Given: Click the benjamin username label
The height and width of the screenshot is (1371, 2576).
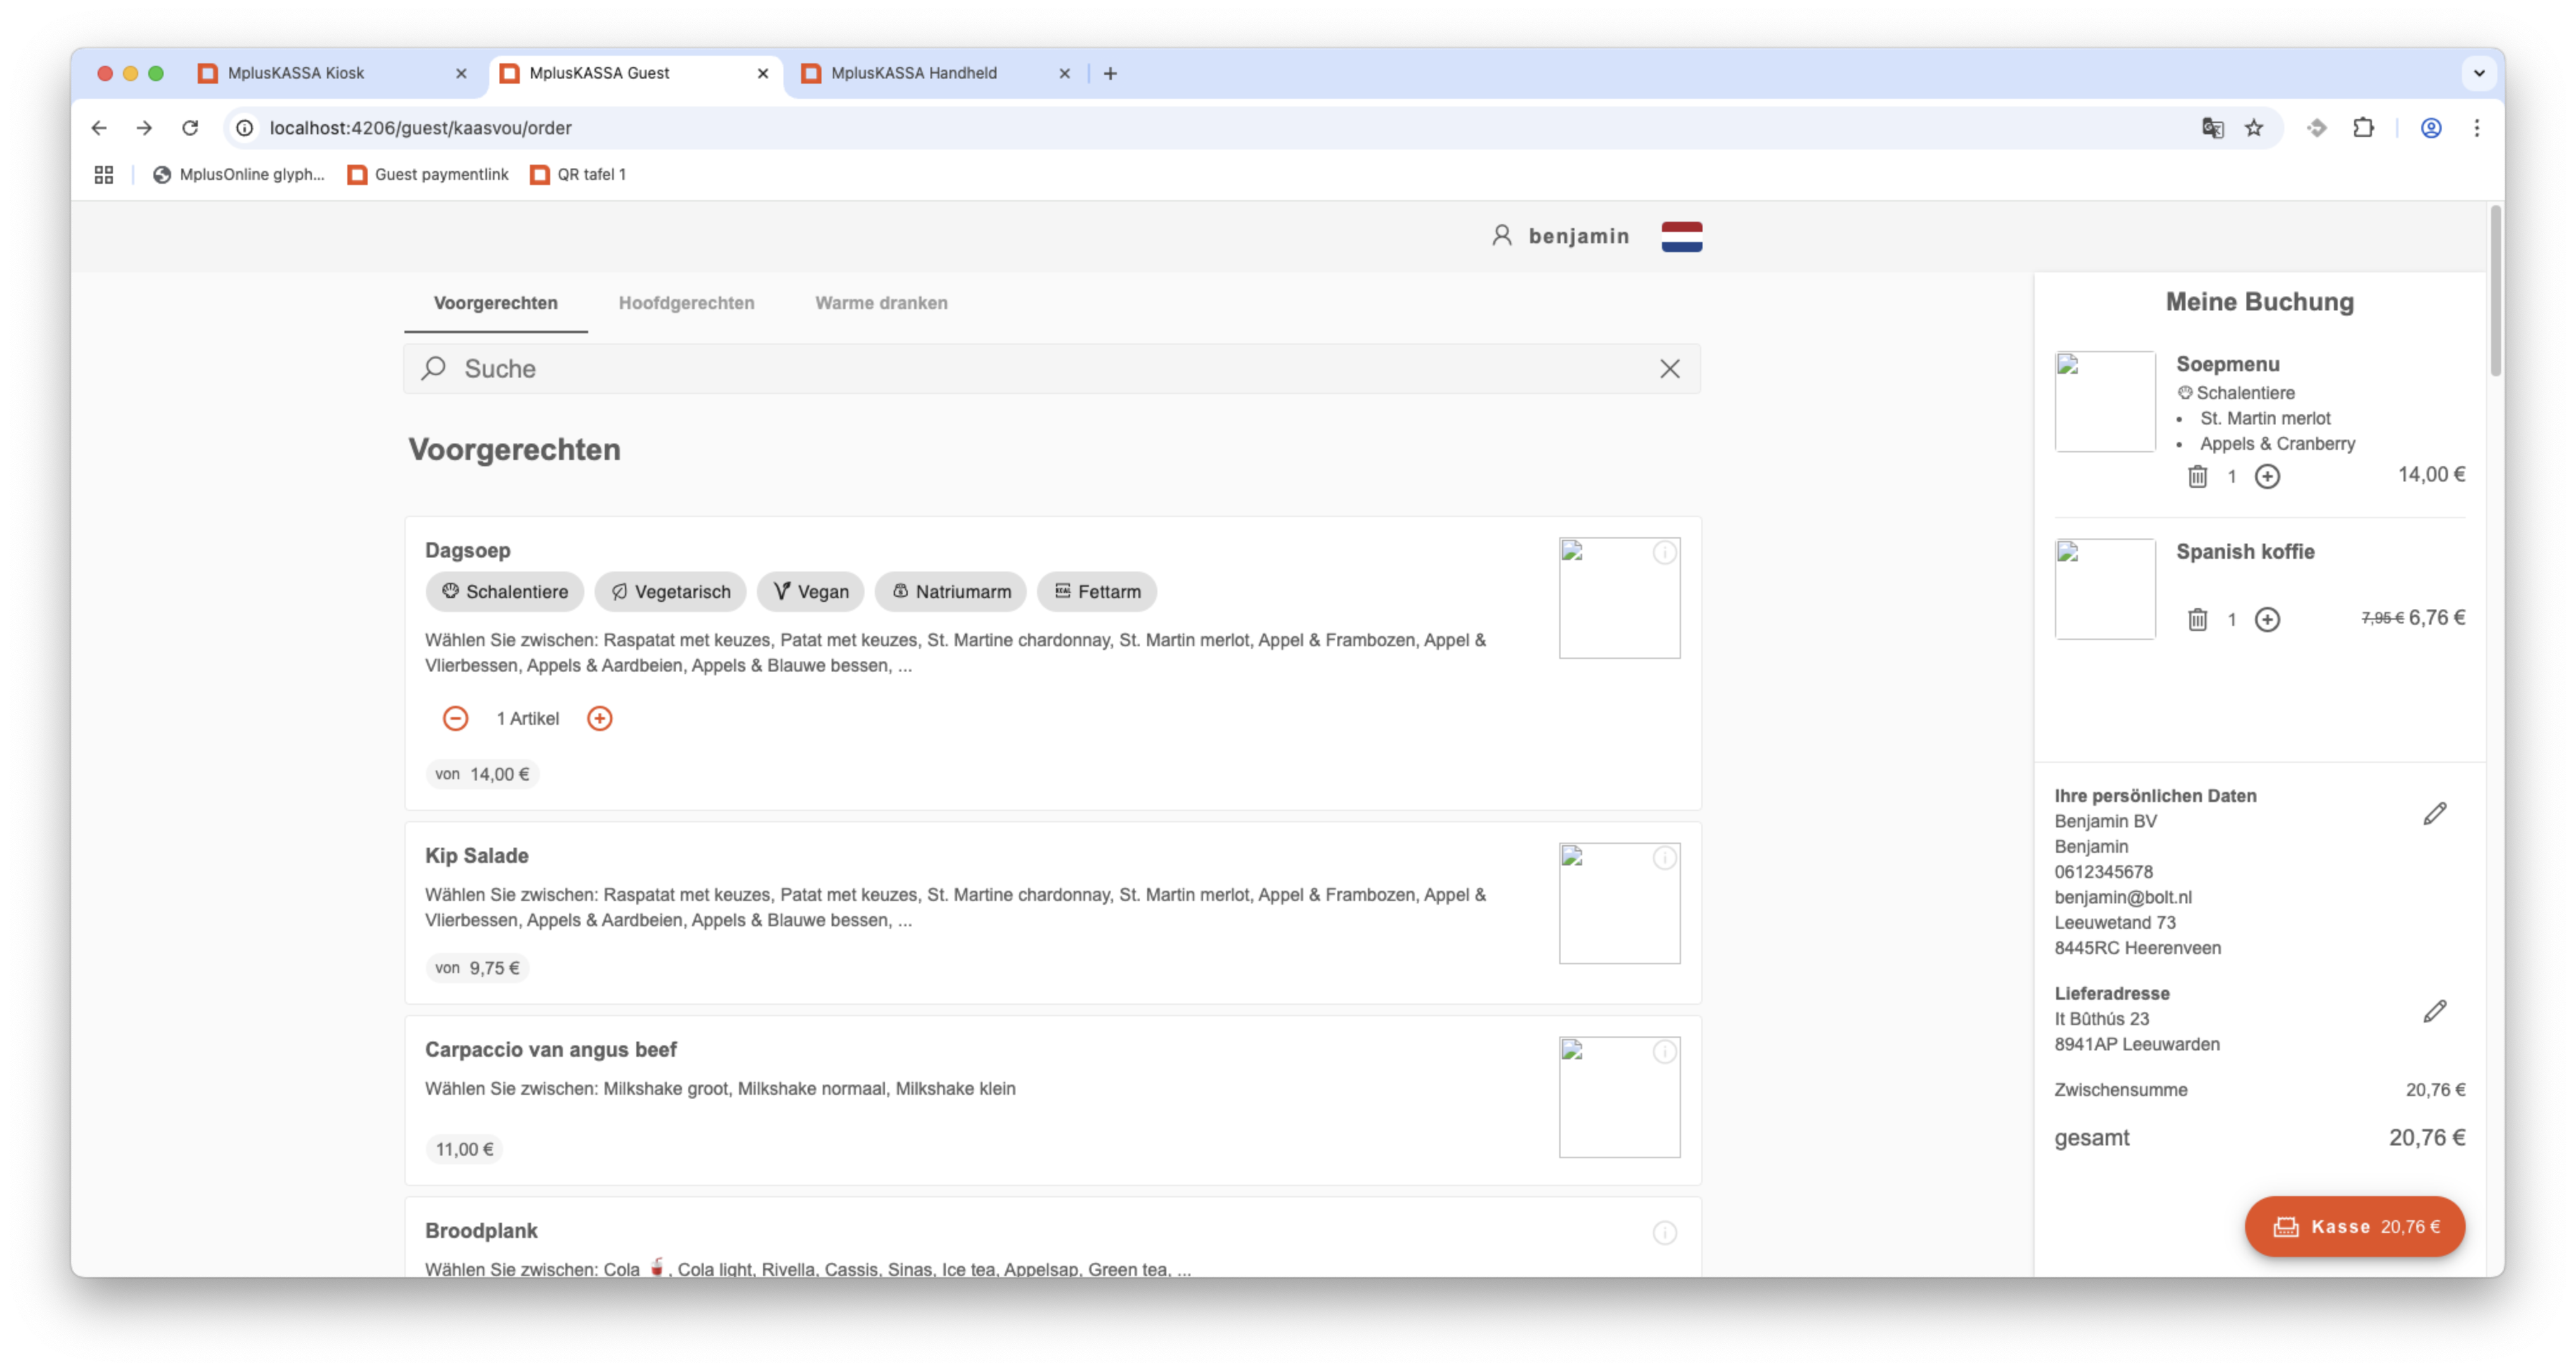Looking at the screenshot, I should tap(1578, 237).
